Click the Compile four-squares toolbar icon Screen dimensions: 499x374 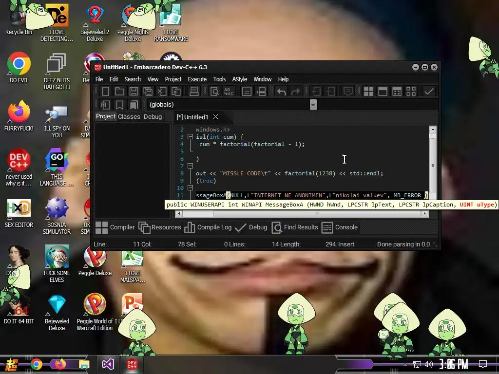pos(368,92)
